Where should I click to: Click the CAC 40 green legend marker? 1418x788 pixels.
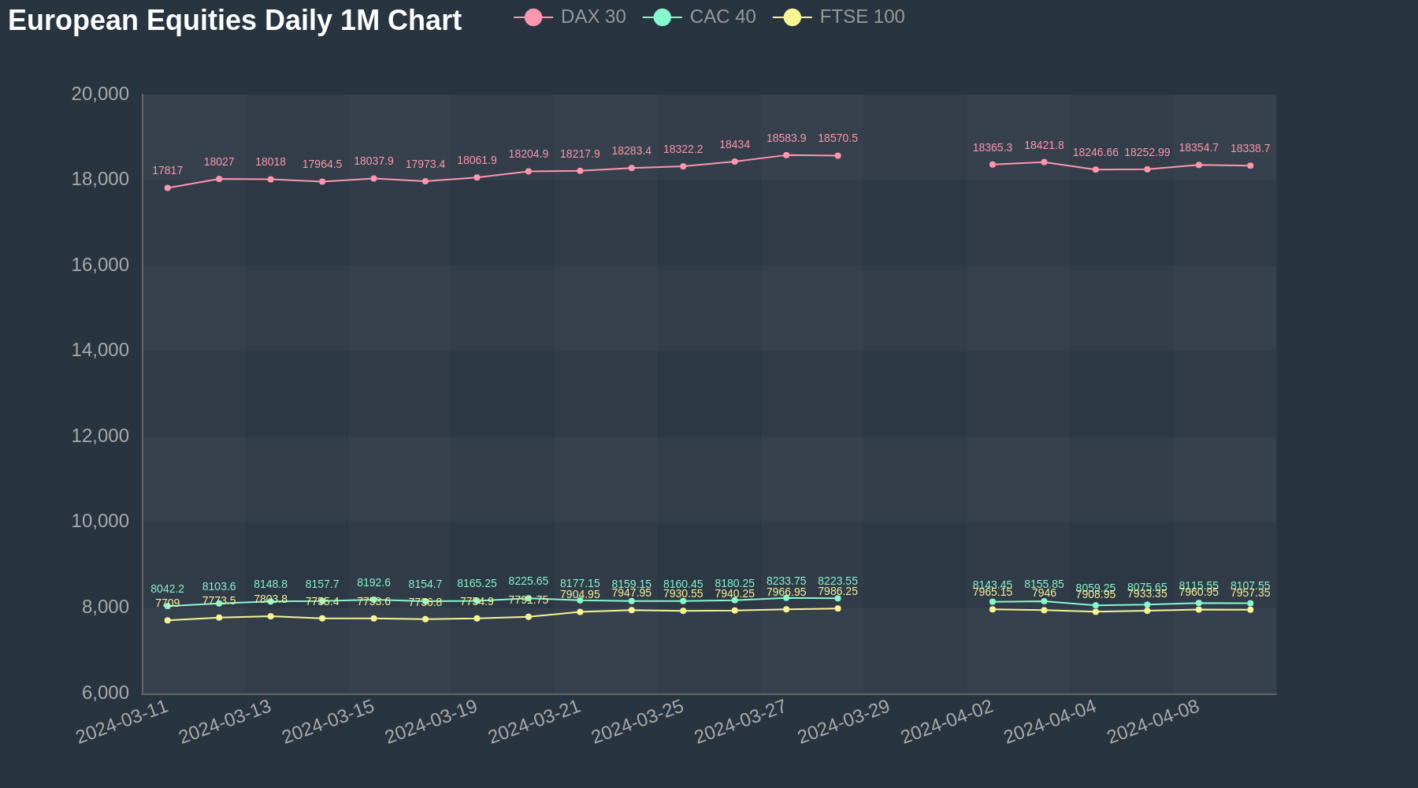663,17
